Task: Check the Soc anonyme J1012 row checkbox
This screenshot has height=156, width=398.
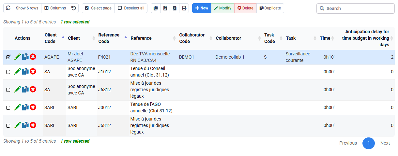Action: 8,72
